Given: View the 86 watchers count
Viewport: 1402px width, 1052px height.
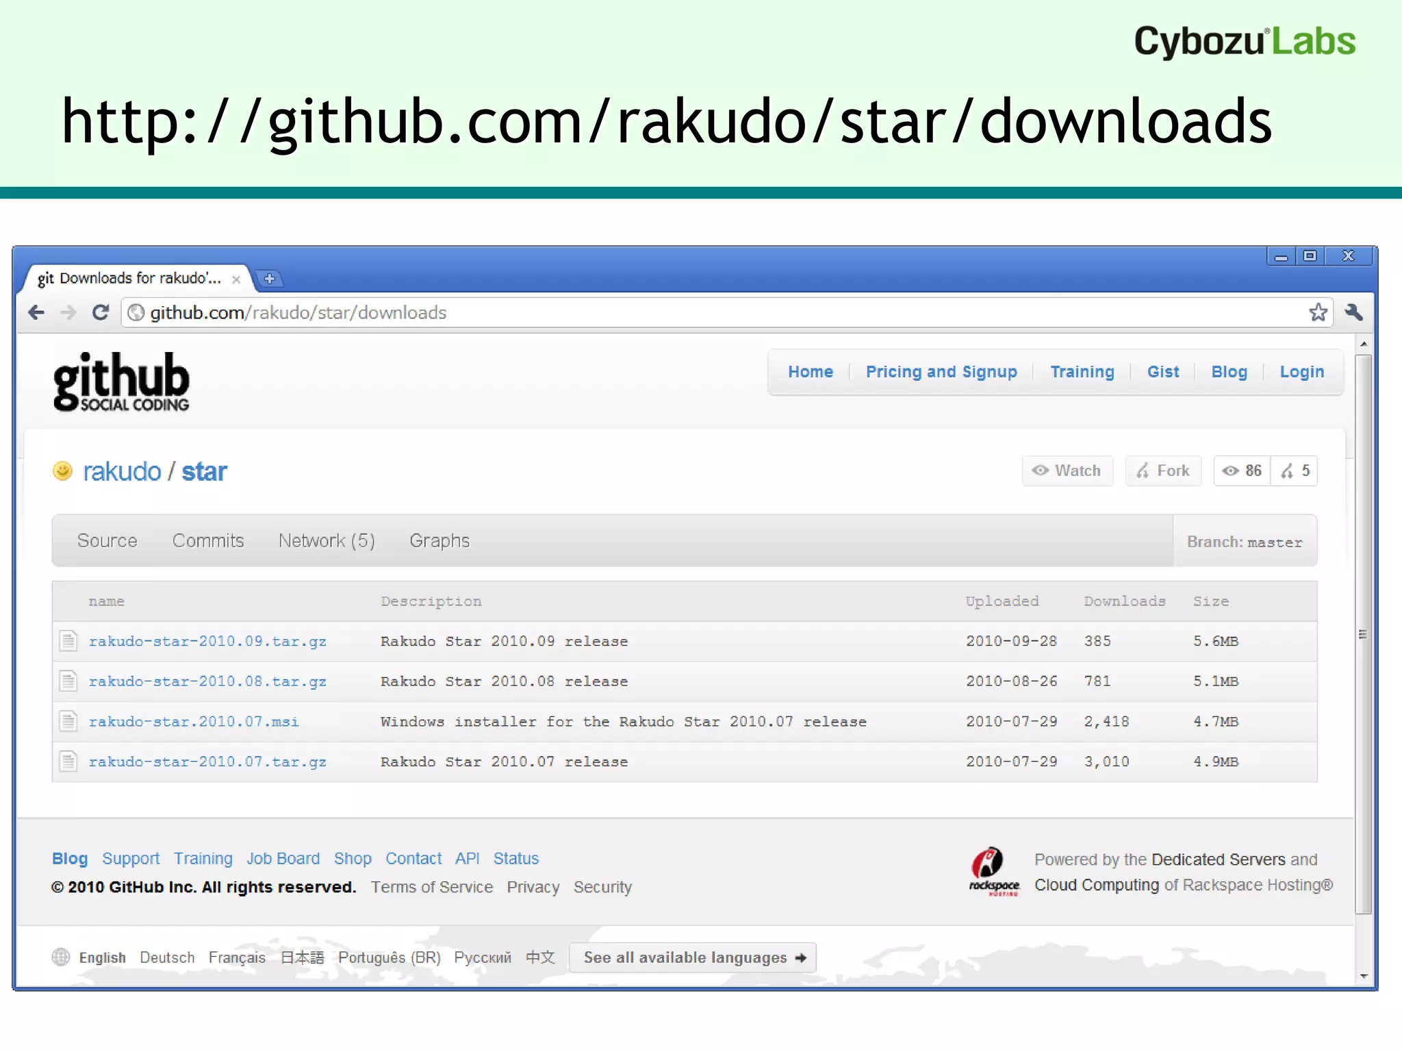Looking at the screenshot, I should point(1242,471).
